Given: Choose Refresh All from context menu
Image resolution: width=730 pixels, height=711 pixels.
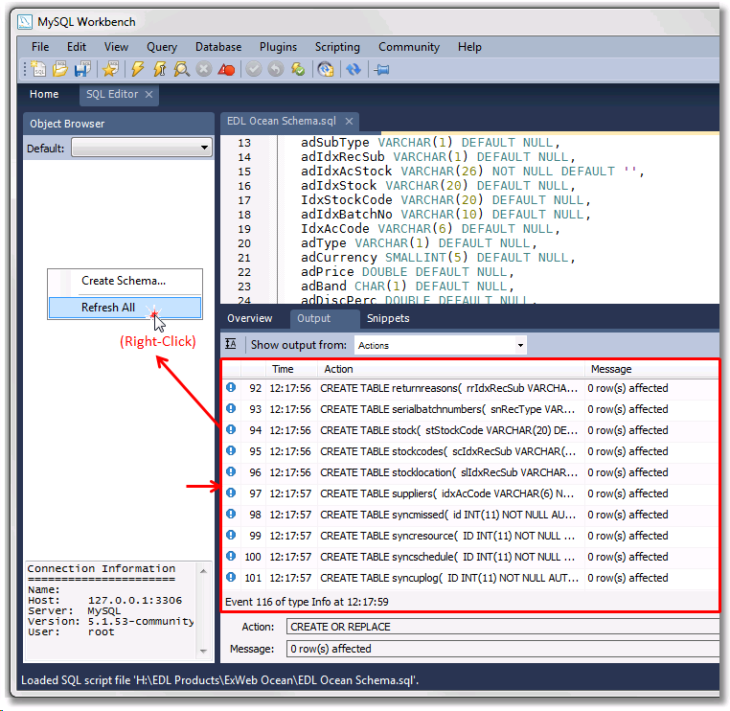Looking at the screenshot, I should pyautogui.click(x=125, y=308).
